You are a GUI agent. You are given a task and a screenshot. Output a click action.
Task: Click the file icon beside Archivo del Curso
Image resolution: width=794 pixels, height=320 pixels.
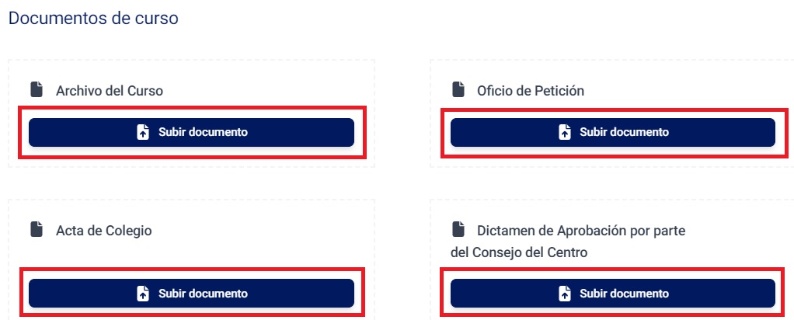(x=36, y=90)
